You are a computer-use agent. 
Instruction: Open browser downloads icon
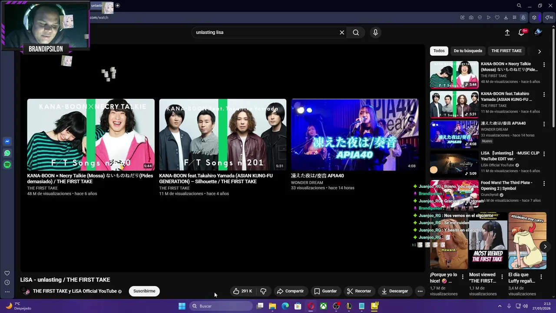click(x=506, y=17)
